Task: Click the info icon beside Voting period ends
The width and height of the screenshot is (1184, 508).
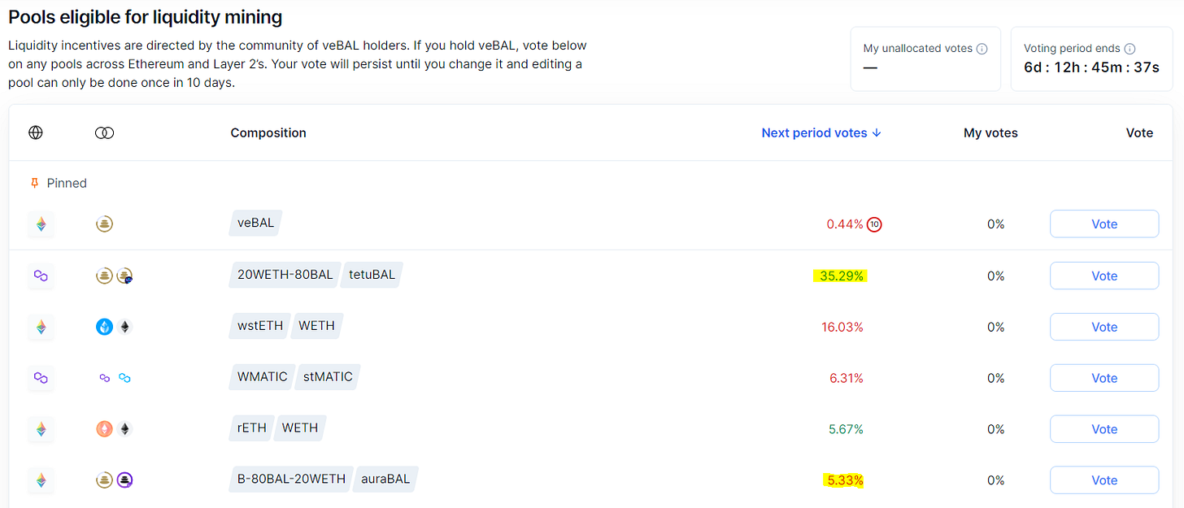Action: pyautogui.click(x=1130, y=49)
